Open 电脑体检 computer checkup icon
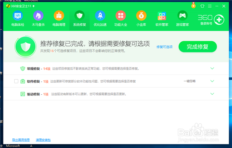The height and width of the screenshot is (148, 232). tap(18, 15)
